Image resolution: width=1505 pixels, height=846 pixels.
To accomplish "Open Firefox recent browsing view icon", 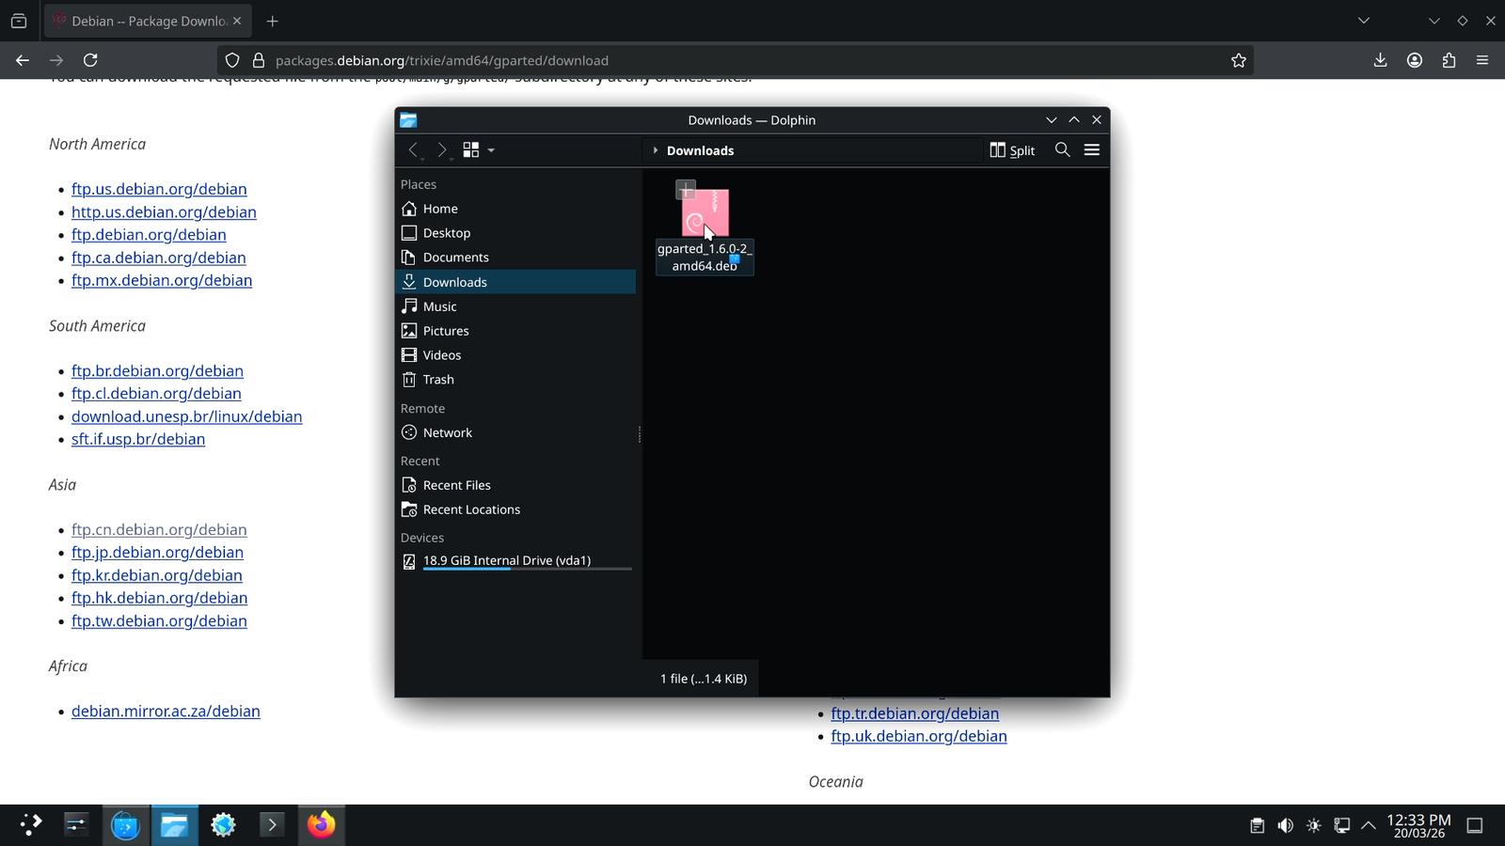I will [19, 21].
